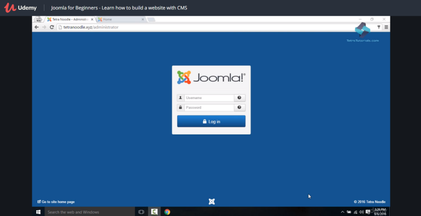This screenshot has height=216, width=421.
Task: Close the Home browser tab
Action: [143, 19]
